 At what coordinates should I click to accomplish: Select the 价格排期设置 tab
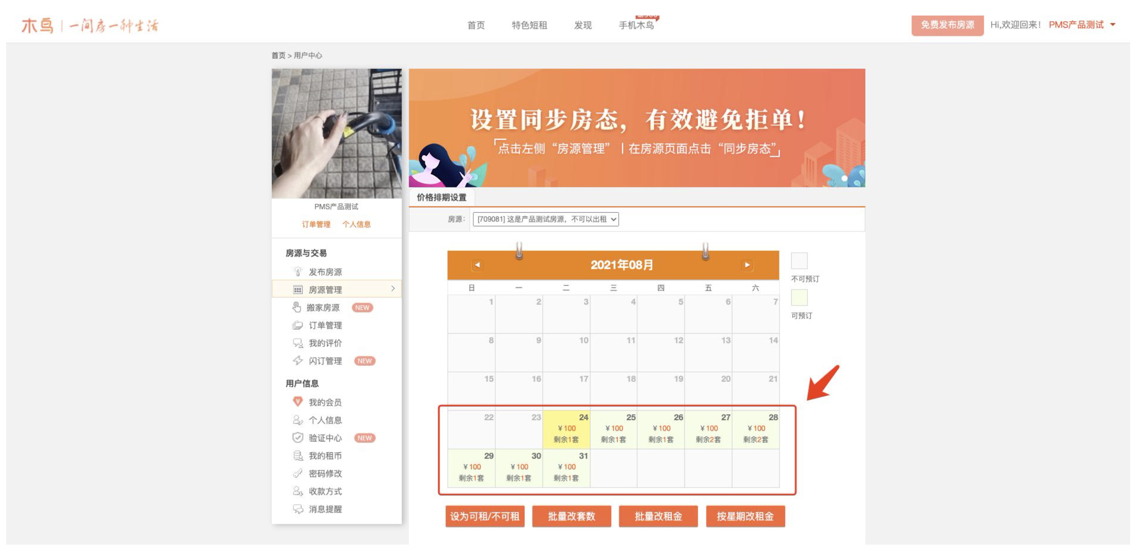pos(441,198)
